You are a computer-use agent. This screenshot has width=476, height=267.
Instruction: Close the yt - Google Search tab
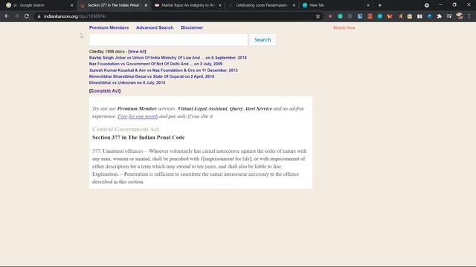(72, 5)
